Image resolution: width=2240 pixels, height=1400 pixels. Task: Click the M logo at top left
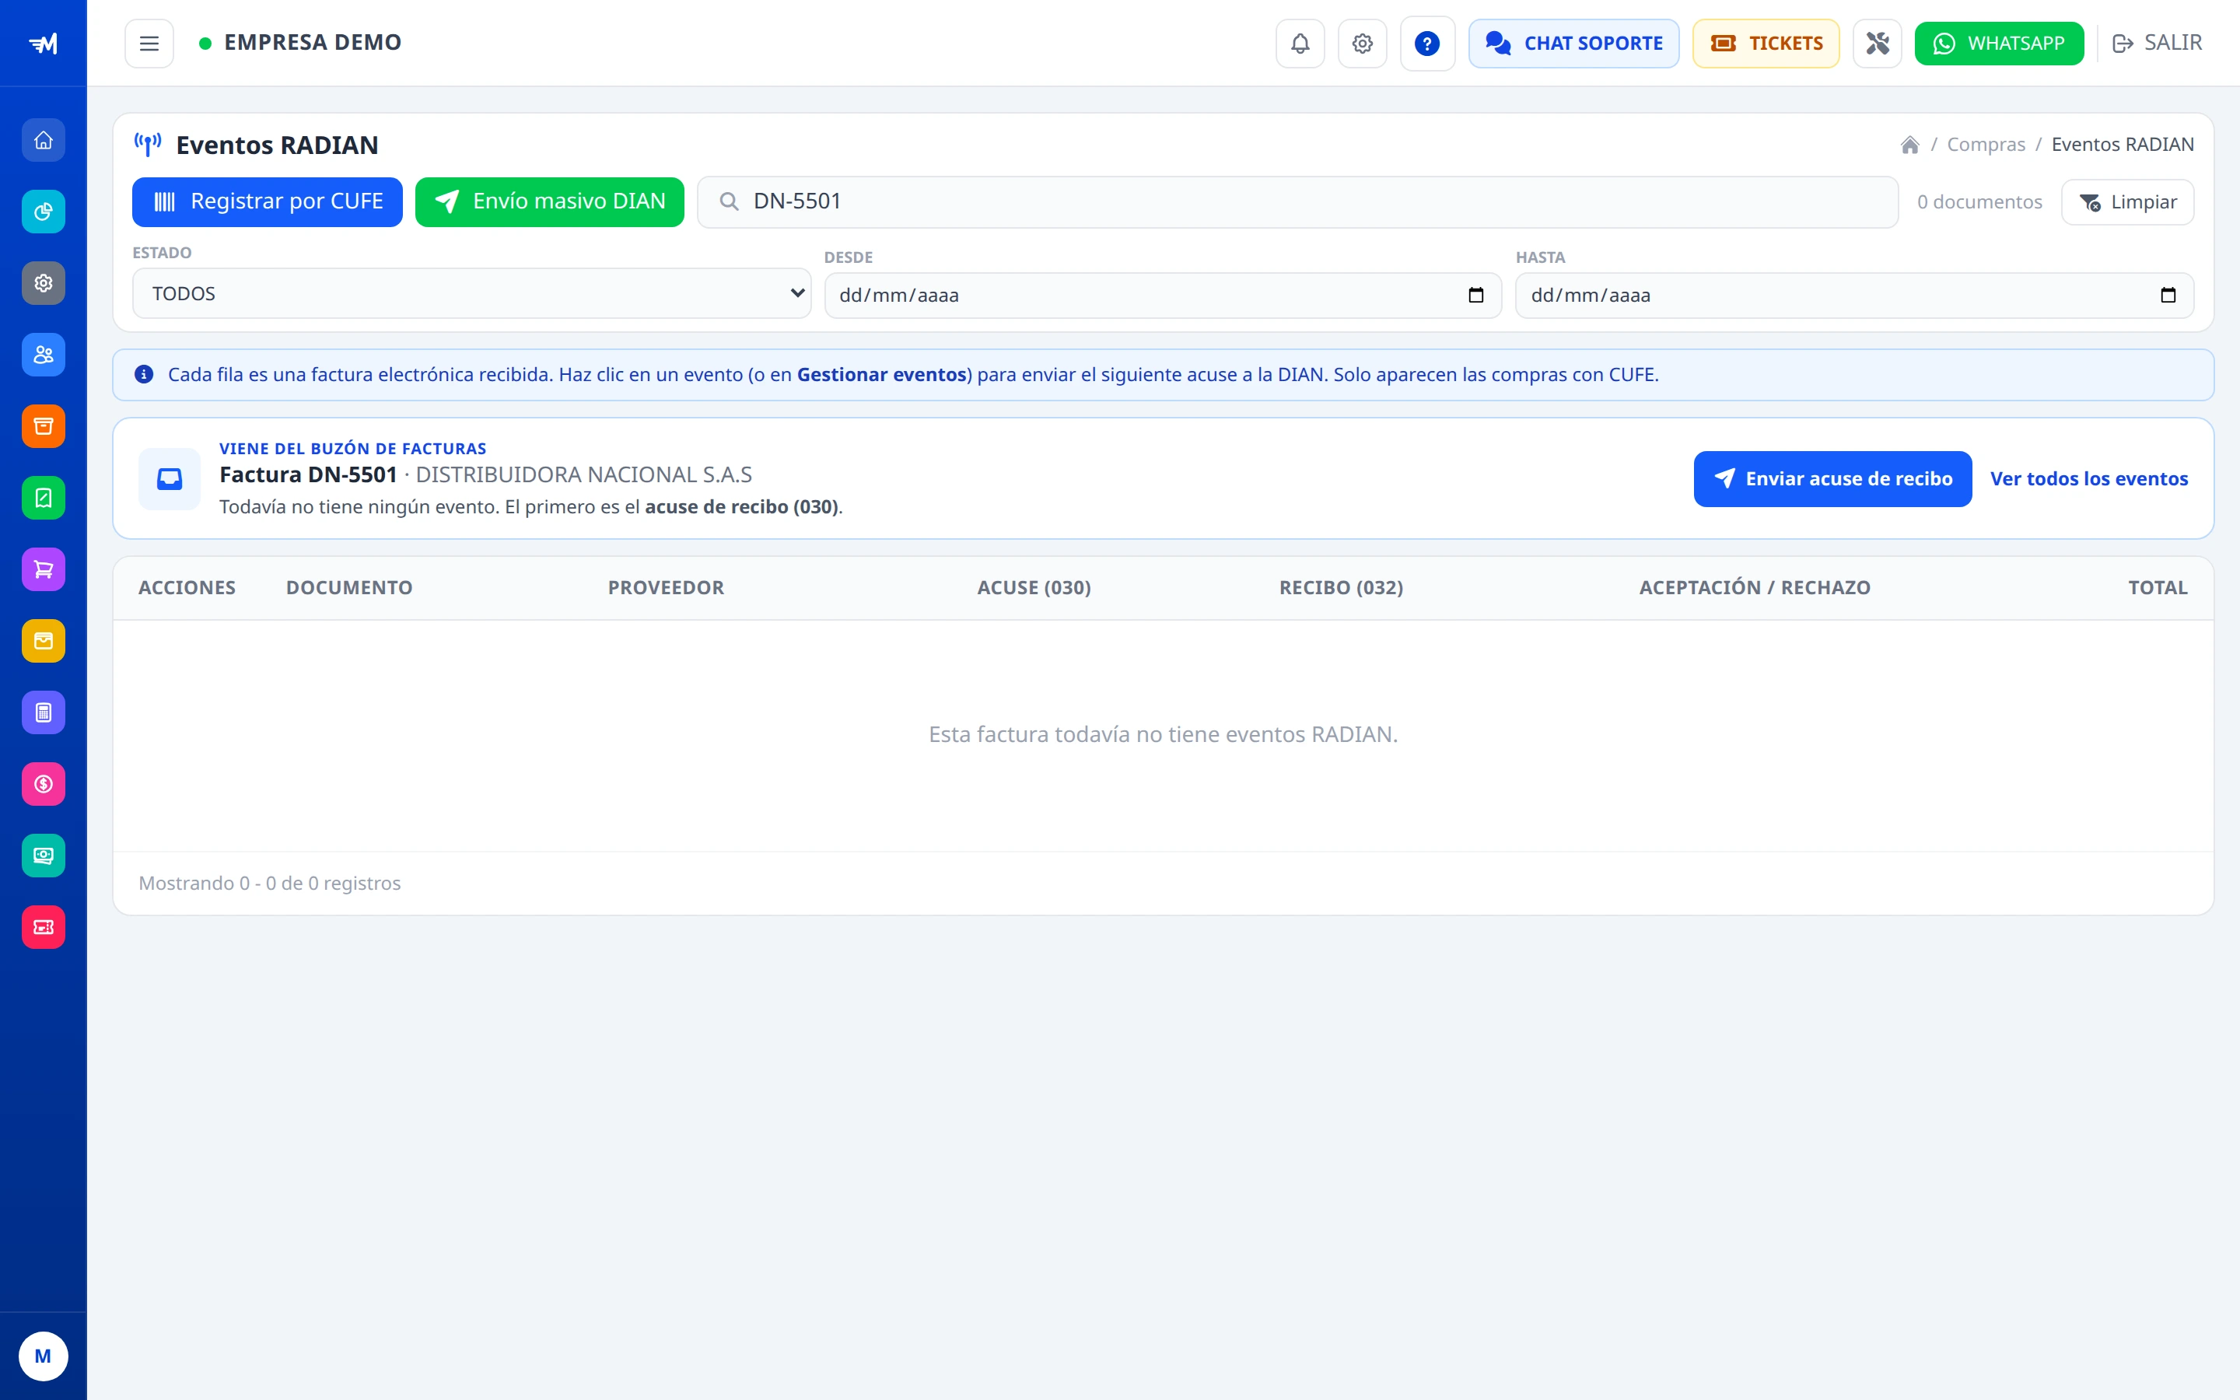click(44, 44)
